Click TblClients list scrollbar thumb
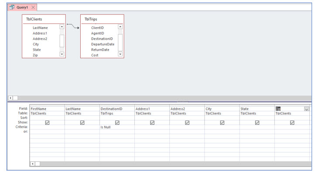The image size is (315, 174). pyautogui.click(x=62, y=41)
